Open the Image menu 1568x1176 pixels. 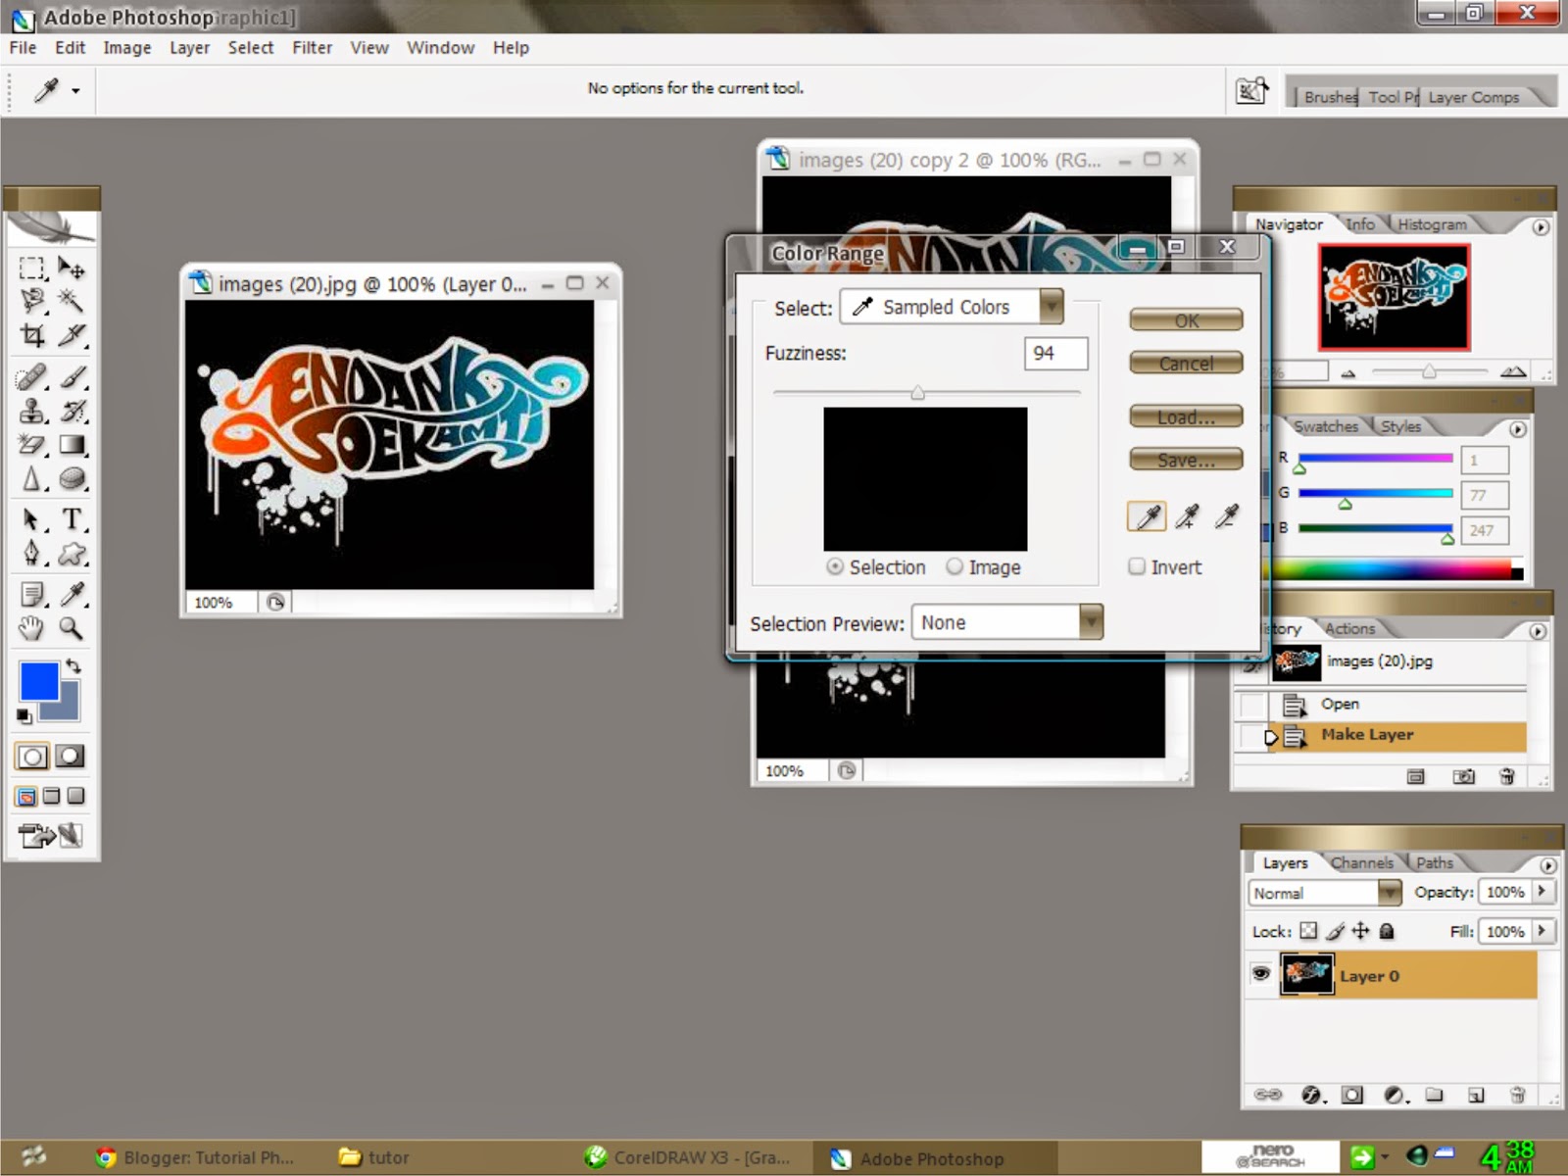(x=127, y=47)
